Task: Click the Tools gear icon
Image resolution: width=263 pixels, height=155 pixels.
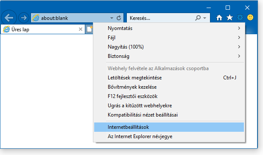Action: (240, 17)
